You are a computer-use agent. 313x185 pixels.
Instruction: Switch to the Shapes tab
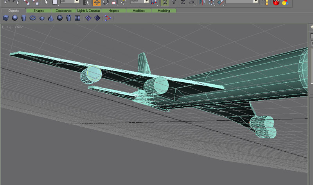pyautogui.click(x=39, y=11)
